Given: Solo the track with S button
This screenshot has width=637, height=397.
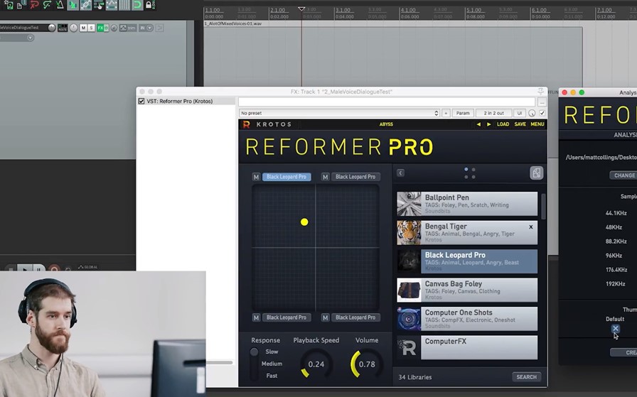Looking at the screenshot, I should [91, 28].
